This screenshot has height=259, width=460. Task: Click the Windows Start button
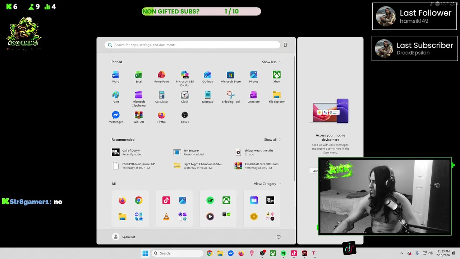(145, 253)
